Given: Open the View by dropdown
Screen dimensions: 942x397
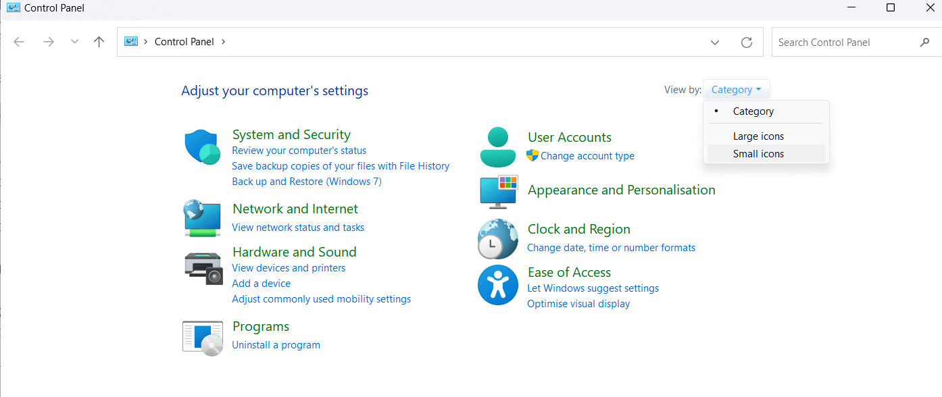Looking at the screenshot, I should (736, 89).
